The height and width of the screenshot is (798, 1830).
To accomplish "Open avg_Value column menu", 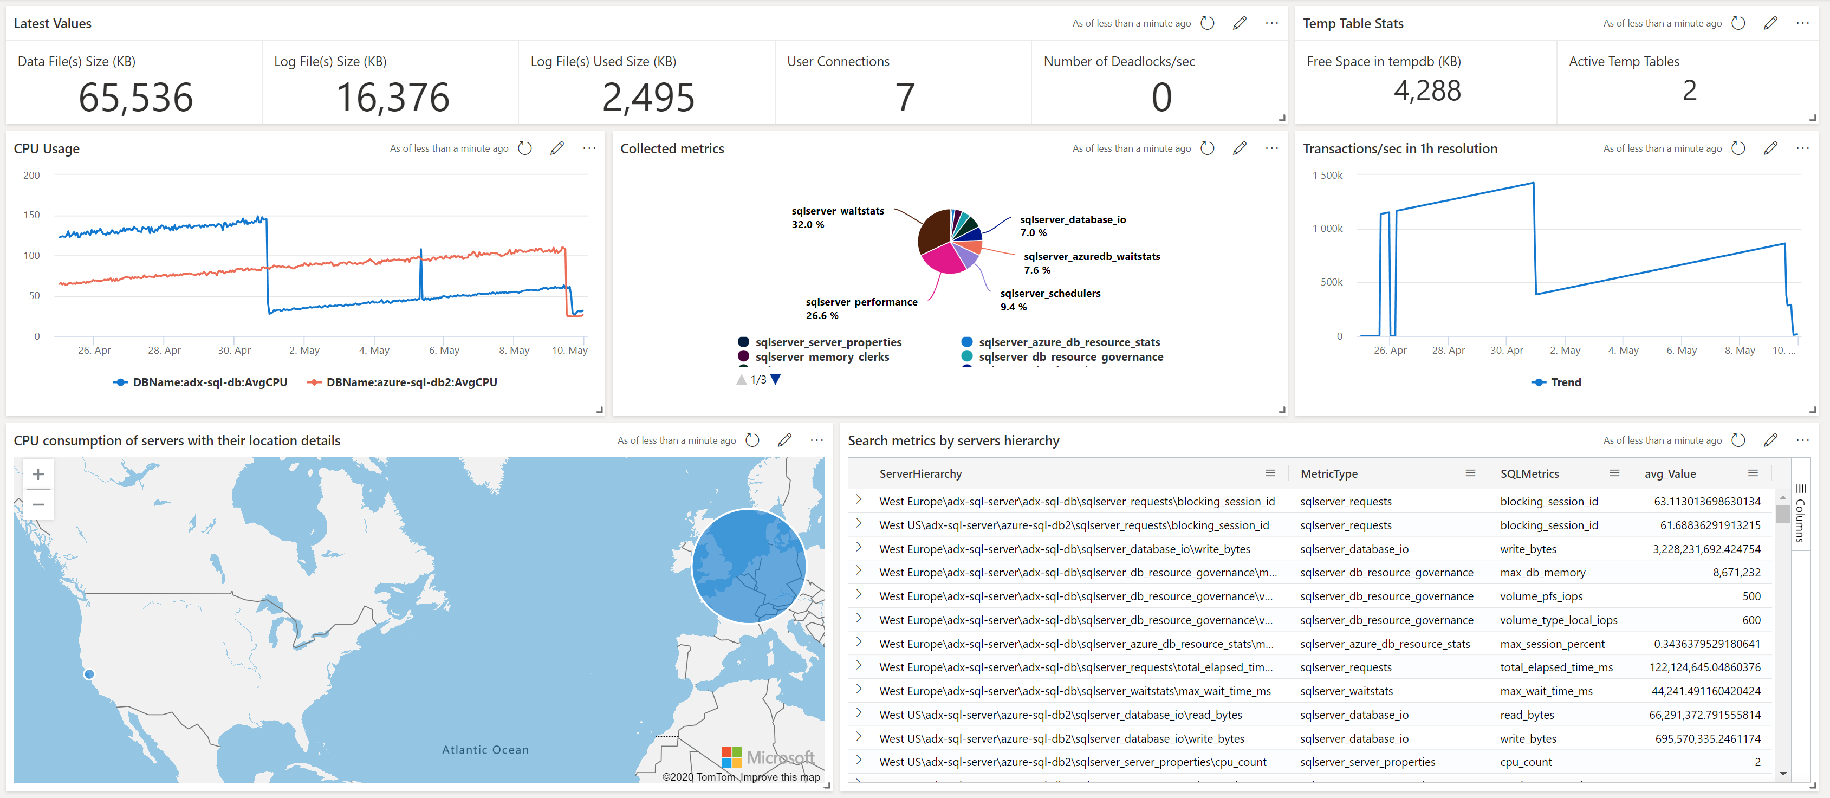I will 1753,473.
